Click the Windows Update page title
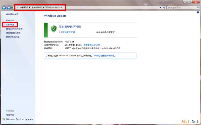This screenshot has width=201, height=125. (55, 16)
